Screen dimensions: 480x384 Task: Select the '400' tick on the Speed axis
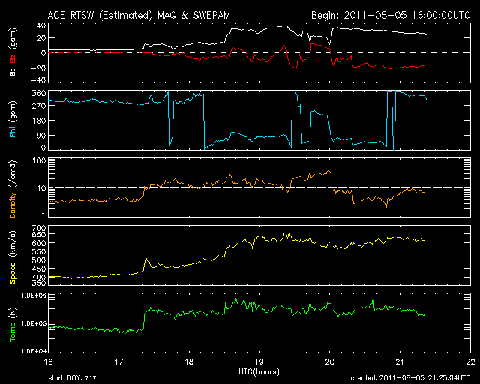pyautogui.click(x=39, y=277)
